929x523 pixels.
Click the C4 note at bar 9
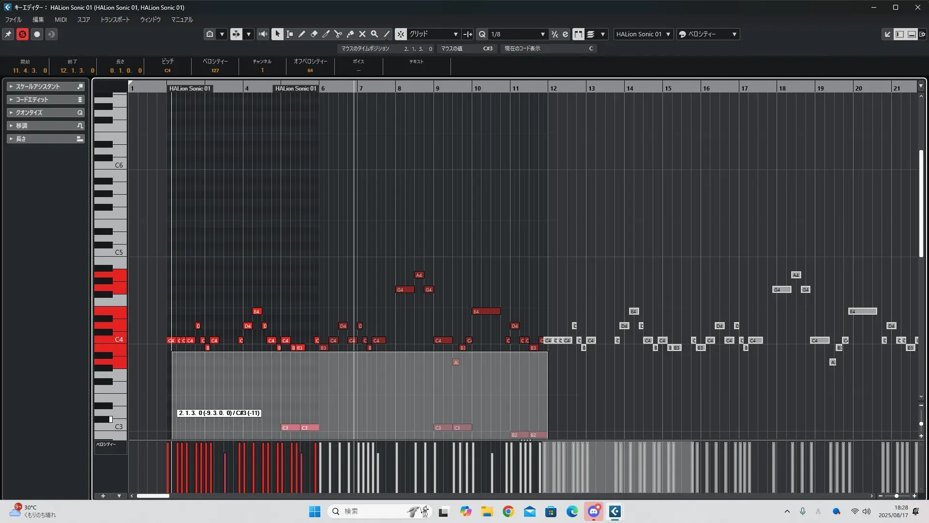tap(443, 340)
